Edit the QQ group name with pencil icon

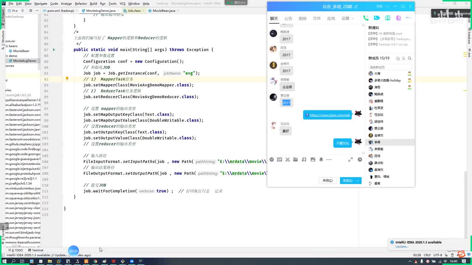(x=356, y=7)
